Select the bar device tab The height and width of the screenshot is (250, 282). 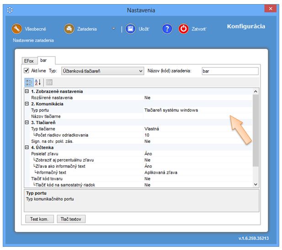tap(45, 60)
